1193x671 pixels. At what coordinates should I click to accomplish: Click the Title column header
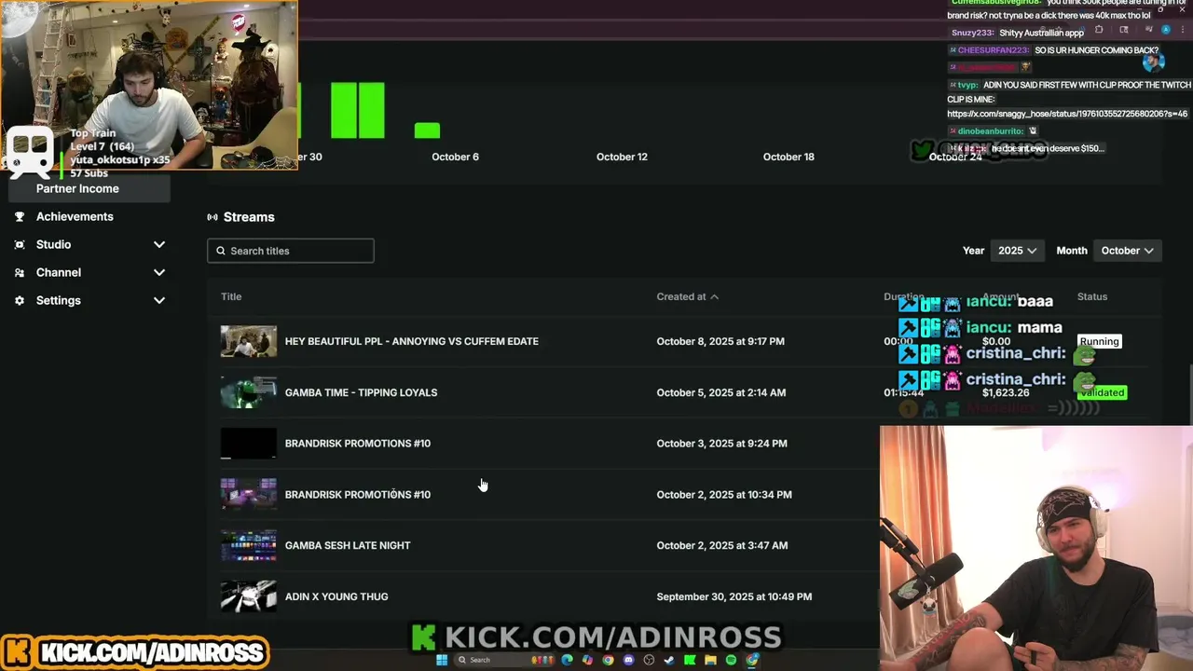[231, 296]
